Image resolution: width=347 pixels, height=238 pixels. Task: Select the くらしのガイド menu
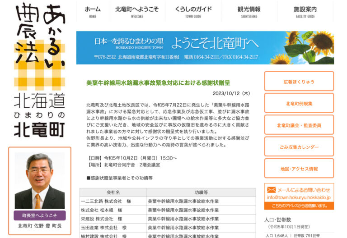click(x=192, y=12)
